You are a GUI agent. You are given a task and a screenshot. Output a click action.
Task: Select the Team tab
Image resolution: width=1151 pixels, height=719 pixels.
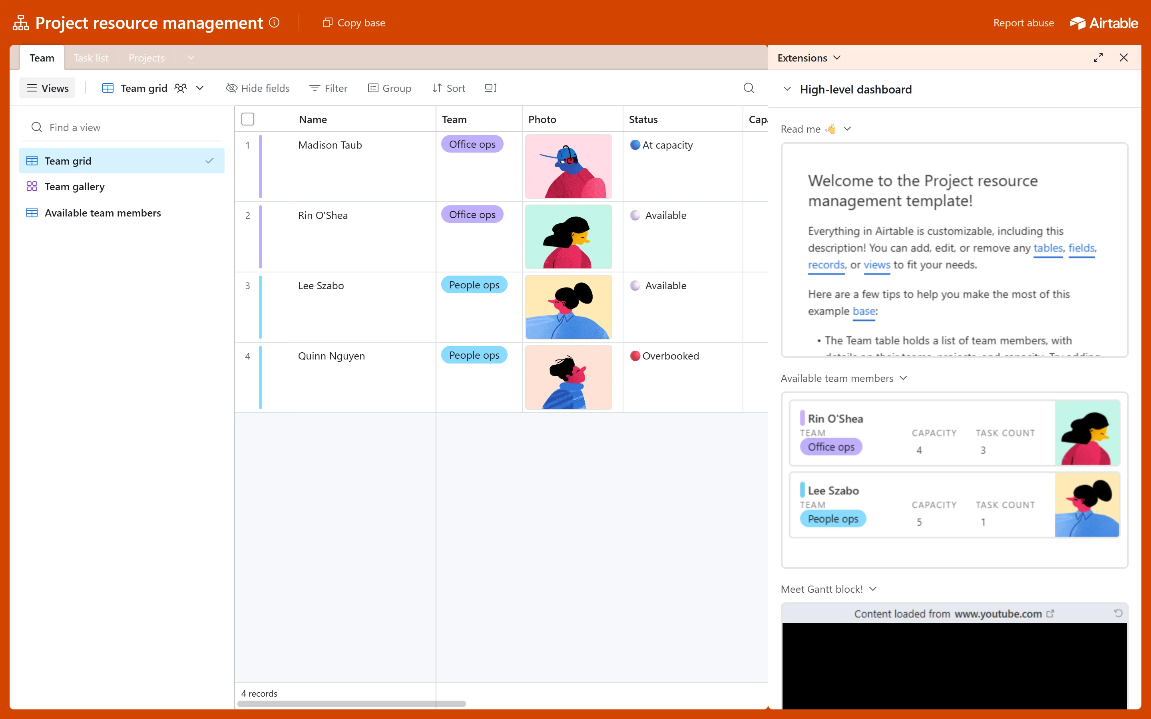42,58
